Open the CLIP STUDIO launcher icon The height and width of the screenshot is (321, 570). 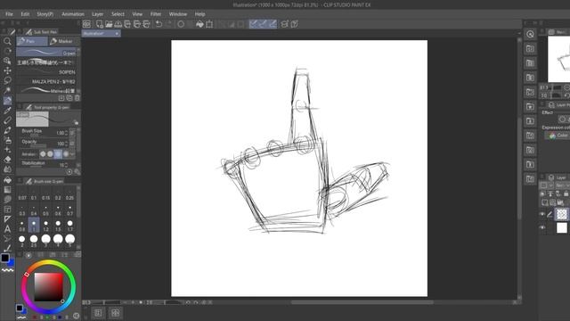pyautogui.click(x=86, y=24)
